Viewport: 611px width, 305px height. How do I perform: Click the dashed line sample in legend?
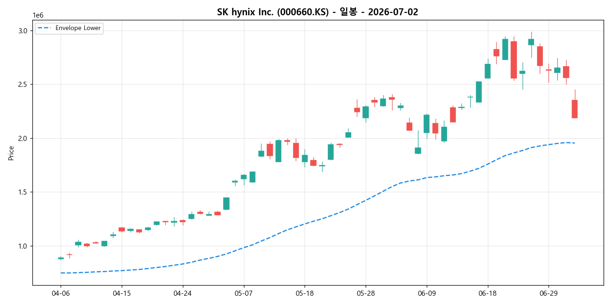pyautogui.click(x=45, y=28)
